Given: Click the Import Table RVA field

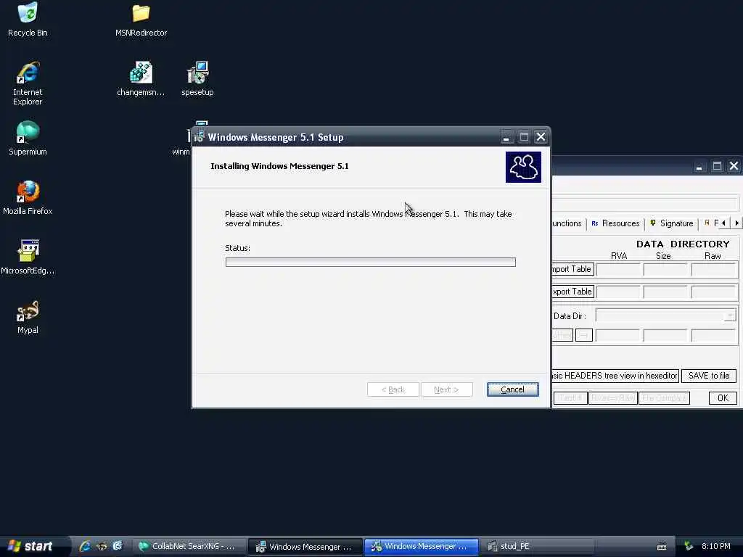Looking at the screenshot, I should tap(618, 270).
